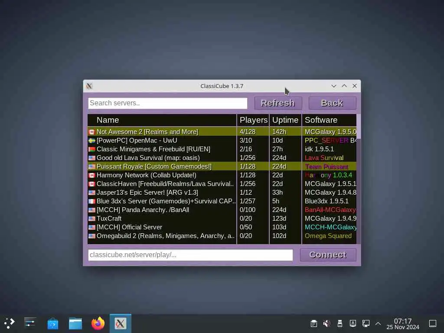Screen dimensions: 444x333
Task: Select [MCCH] Panda Anarchy. /BanAll server
Action: coord(222,210)
